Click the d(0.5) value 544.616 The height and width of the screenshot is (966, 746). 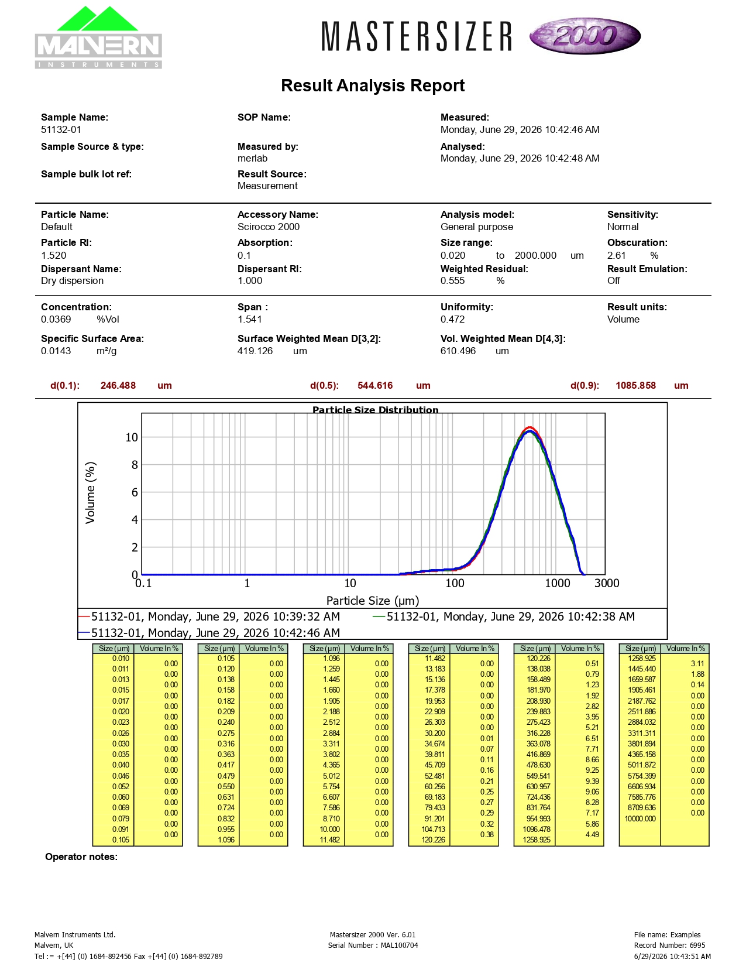(375, 385)
